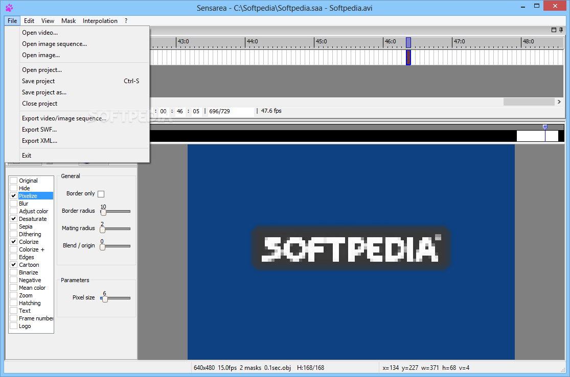Enable the Mean color checkbox

pos(13,287)
